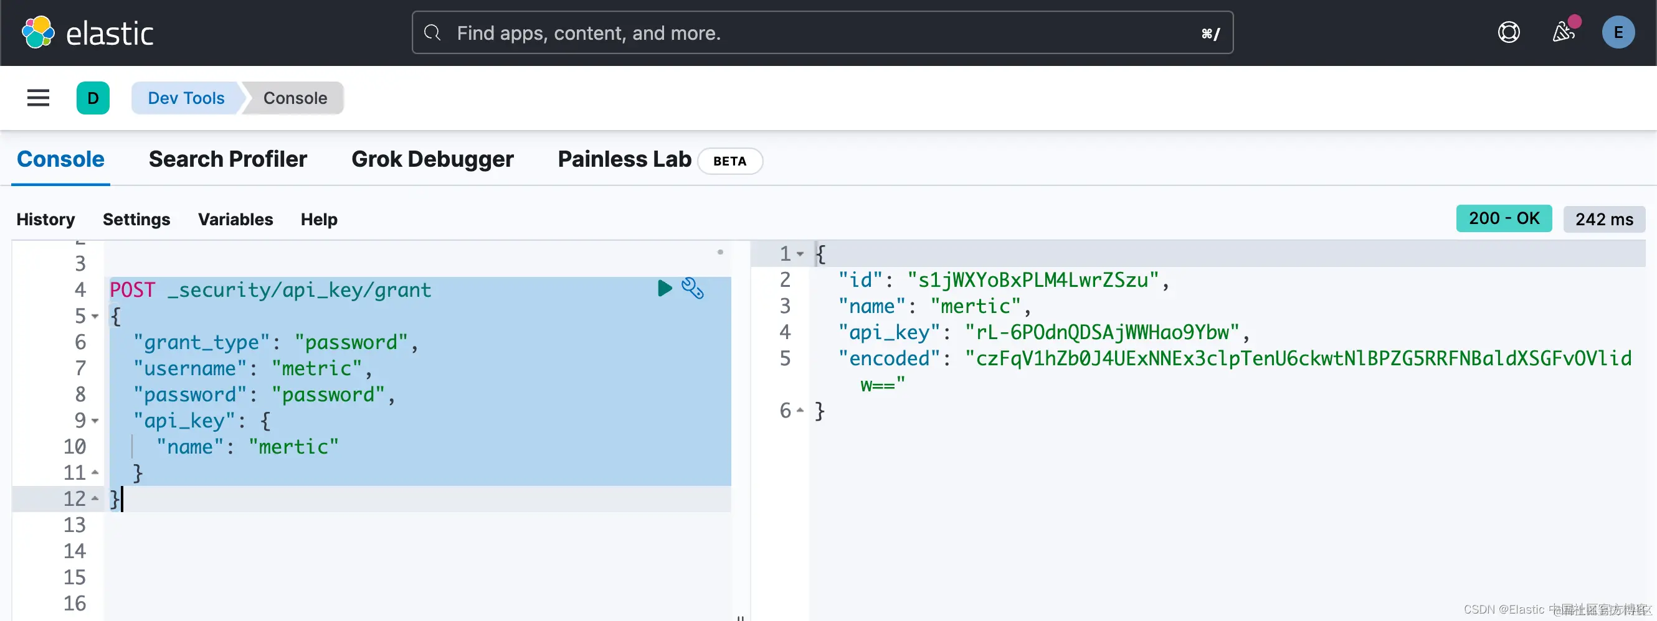Collapse the request body at line 5
1657x621 pixels.
[x=95, y=316]
